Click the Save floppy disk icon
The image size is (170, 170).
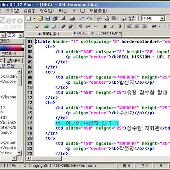pyautogui.click(x=48, y=18)
